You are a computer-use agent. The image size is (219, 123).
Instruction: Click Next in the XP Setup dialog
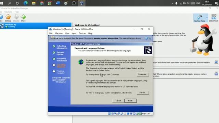click(131, 100)
